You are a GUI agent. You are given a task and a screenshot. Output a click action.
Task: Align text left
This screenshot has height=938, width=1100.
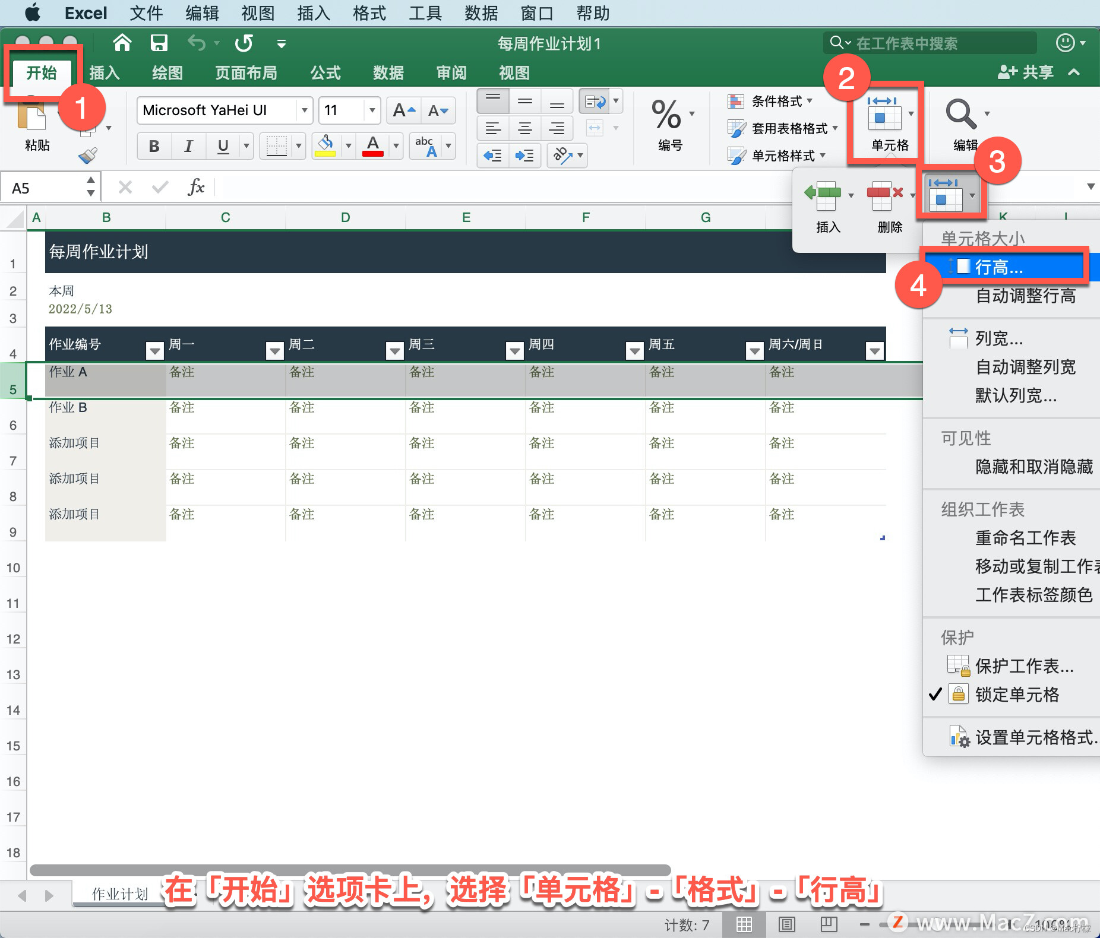493,128
